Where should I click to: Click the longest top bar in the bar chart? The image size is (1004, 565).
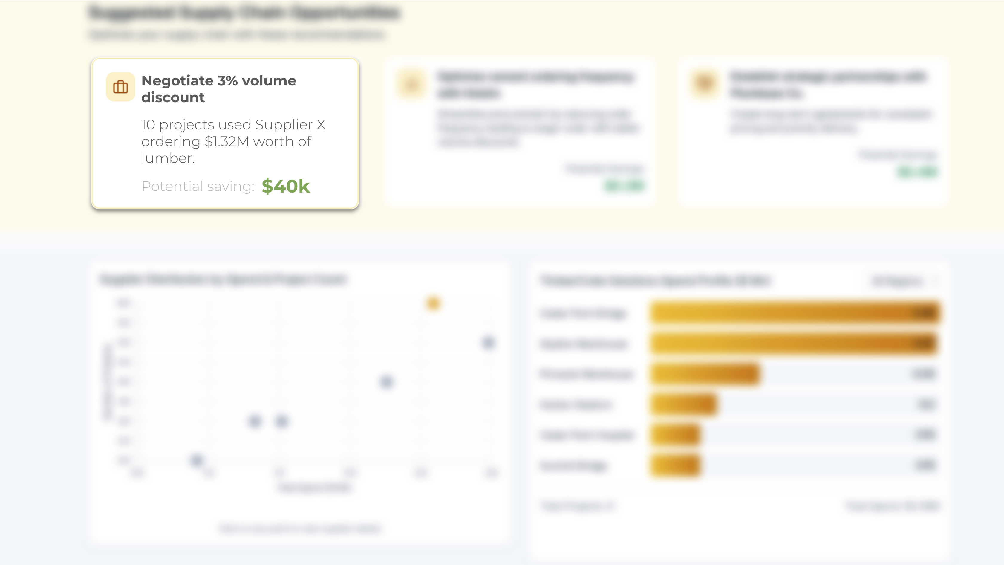795,312
